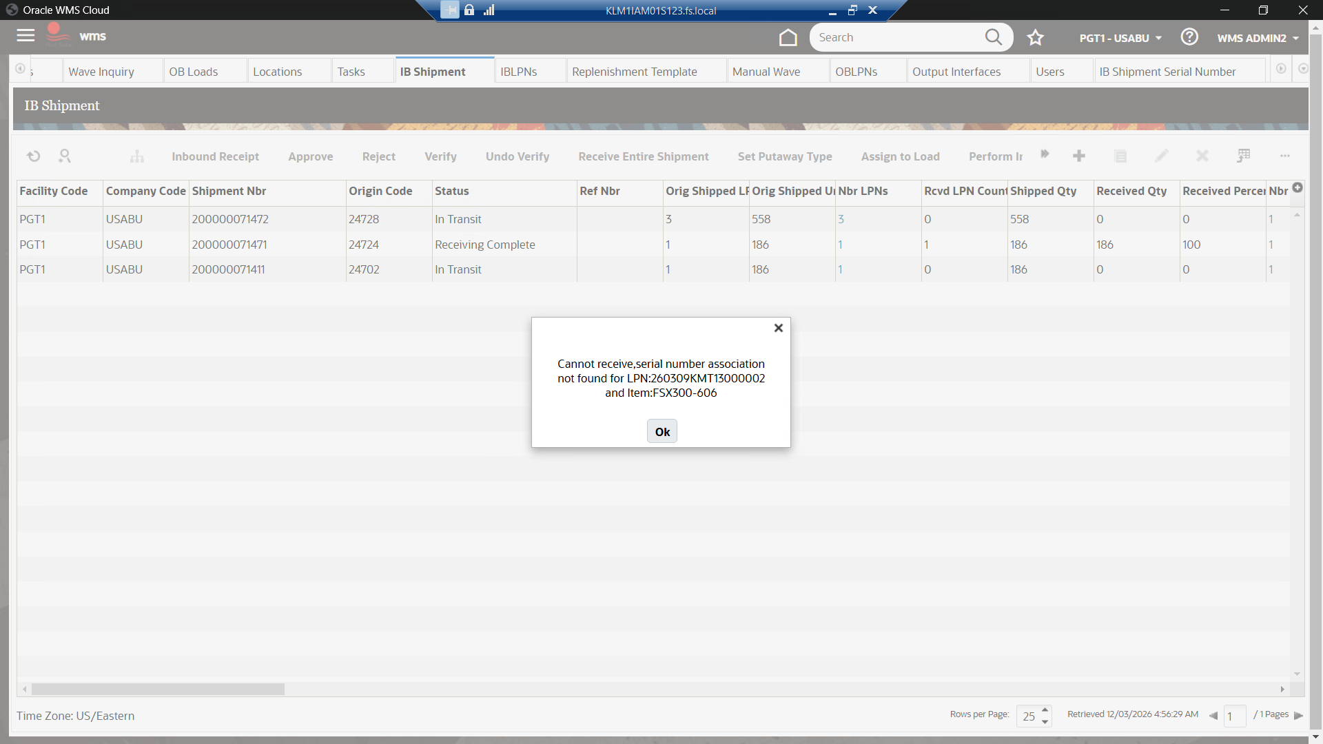The height and width of the screenshot is (744, 1323).
Task: Open the grid view settings icon
Action: click(x=1244, y=156)
